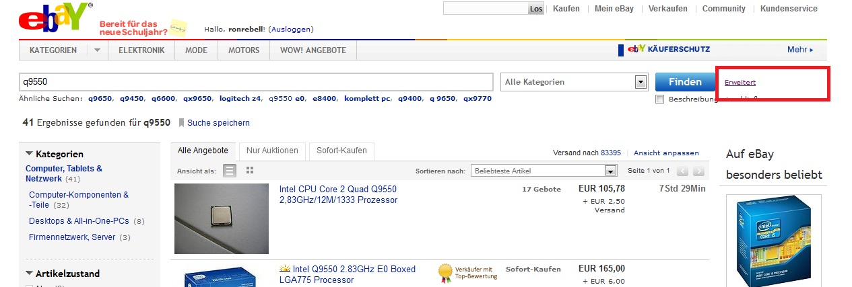Open the MOTORS menu

(x=244, y=50)
